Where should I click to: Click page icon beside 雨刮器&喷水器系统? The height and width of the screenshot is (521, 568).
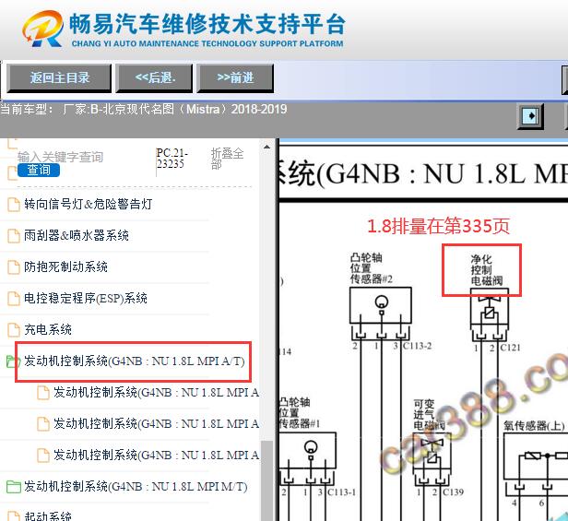(14, 236)
